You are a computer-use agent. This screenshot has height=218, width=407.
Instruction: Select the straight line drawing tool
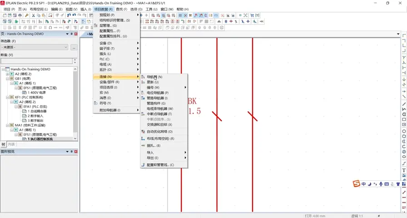(x=404, y=104)
